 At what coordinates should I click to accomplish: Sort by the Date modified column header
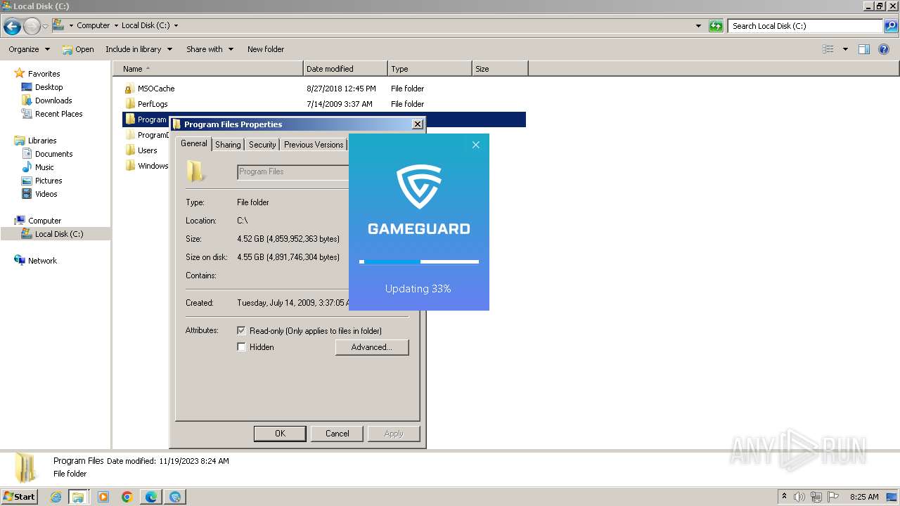coord(345,69)
